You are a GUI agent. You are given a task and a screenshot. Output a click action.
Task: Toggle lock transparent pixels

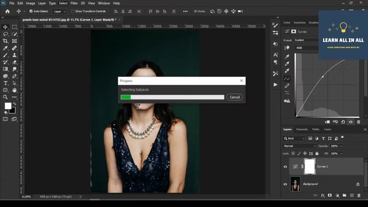(293, 154)
